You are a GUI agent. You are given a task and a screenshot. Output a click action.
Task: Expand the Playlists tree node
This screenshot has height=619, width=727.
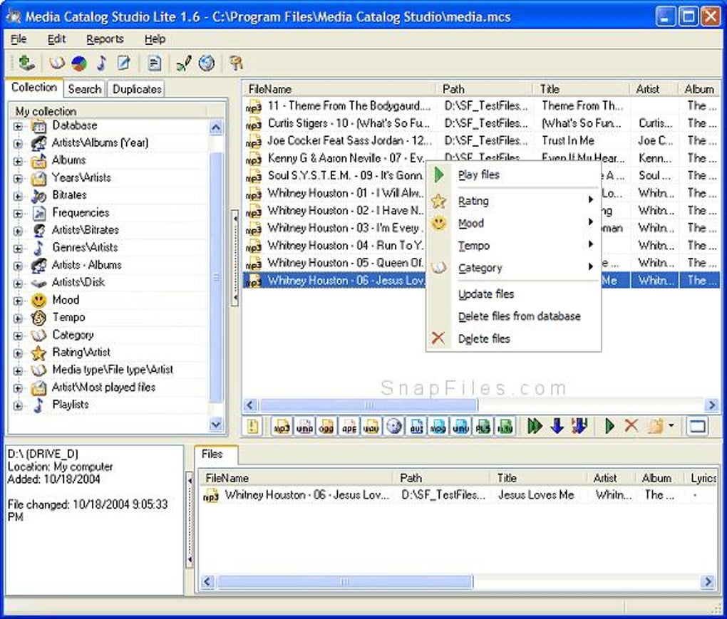pos(18,405)
